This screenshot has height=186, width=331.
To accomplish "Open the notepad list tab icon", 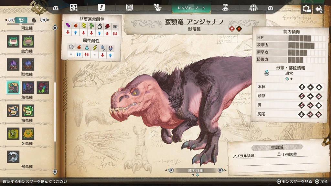I will click(x=130, y=8).
